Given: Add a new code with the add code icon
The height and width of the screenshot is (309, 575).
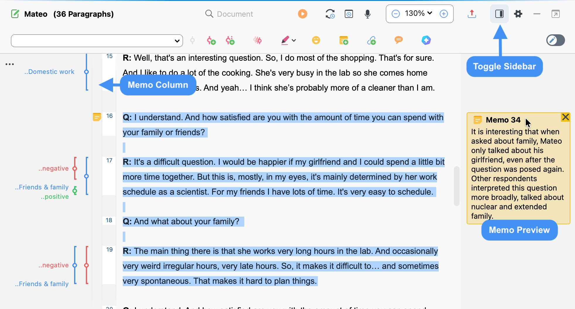Looking at the screenshot, I should tap(211, 40).
